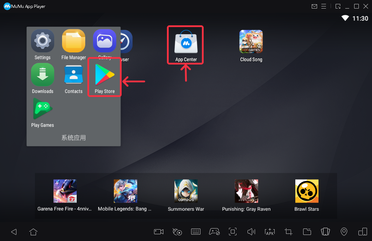372x241 pixels.
Task: Trigger the shake phone feature
Action: click(325, 232)
